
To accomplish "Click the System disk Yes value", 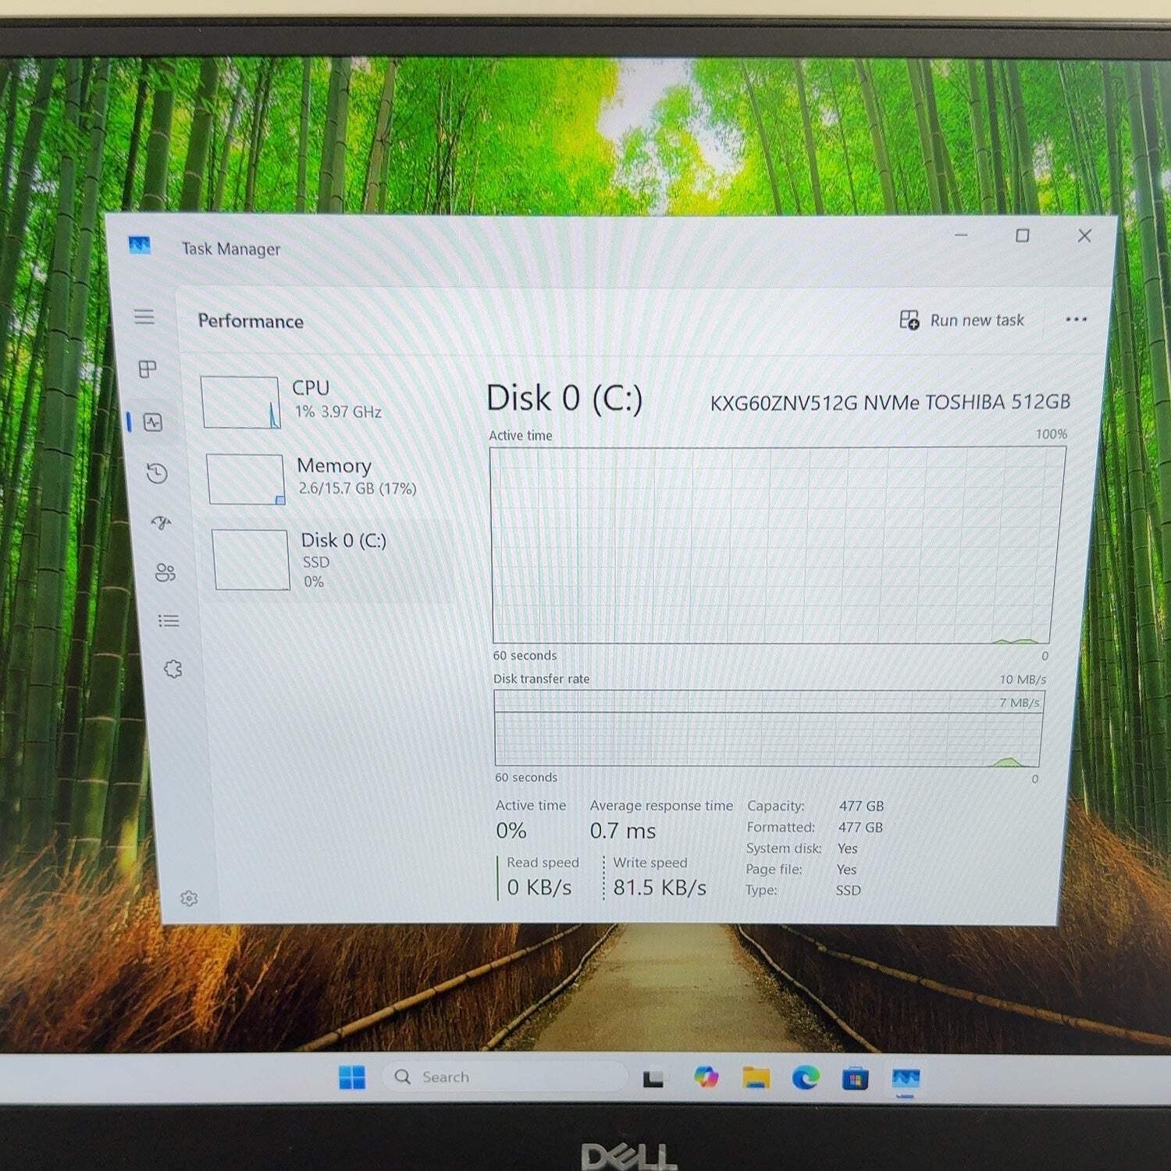I will pyautogui.click(x=847, y=848).
